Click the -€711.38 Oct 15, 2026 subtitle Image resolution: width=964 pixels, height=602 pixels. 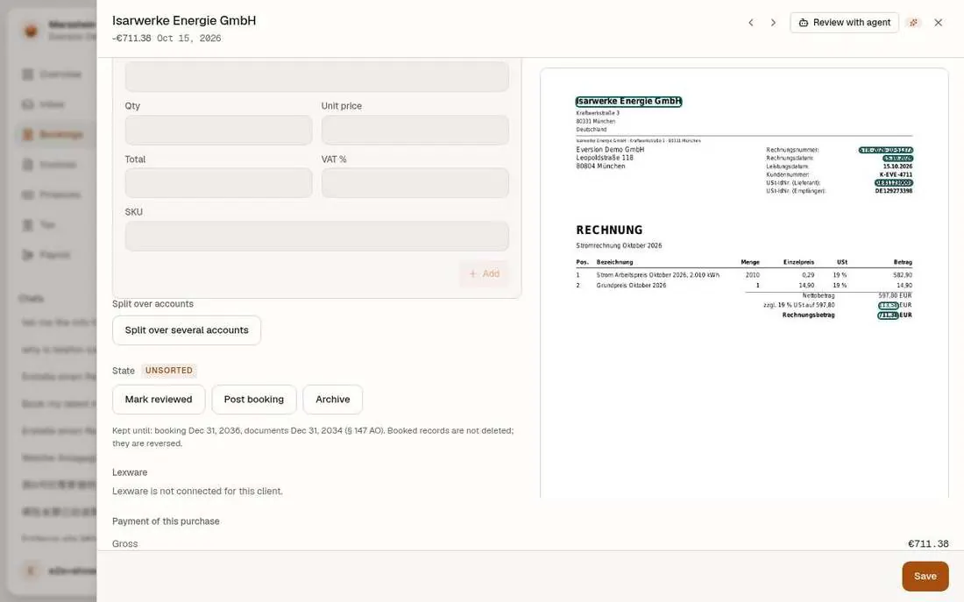coord(167,39)
